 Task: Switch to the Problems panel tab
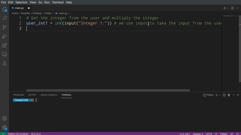point(18,95)
